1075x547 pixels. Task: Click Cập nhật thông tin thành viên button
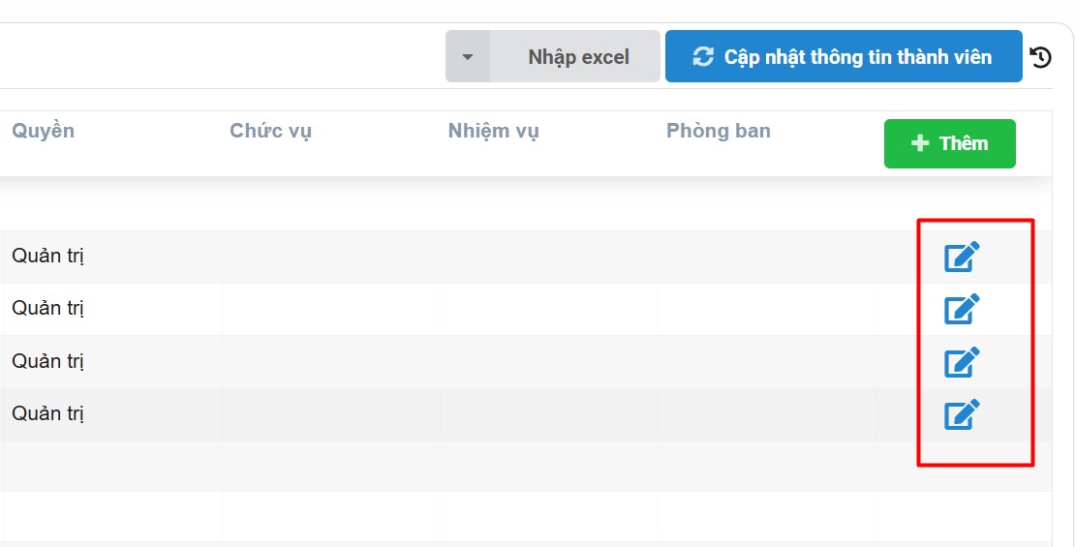tap(844, 57)
